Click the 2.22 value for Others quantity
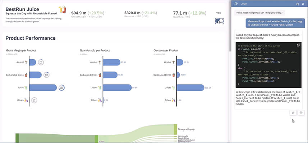Screen dimensions: 308x143 click(x=106, y=100)
